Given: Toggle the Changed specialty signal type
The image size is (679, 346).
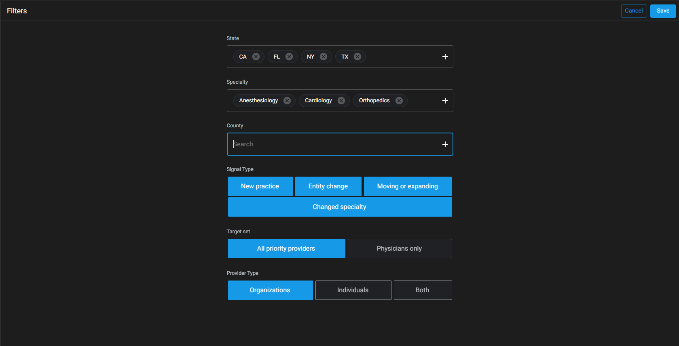Looking at the screenshot, I should coord(340,207).
